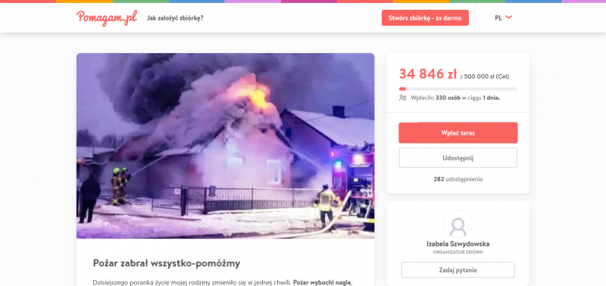Screen dimensions: 606x286
Task: Open 'Jak założyć zbiórkę?' menu link
Action: 175,18
